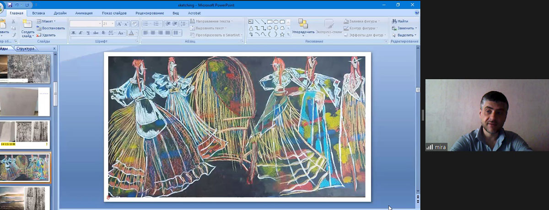549x210 pixels.
Task: Click the Copy icon in clipboard group
Action: 13,28
